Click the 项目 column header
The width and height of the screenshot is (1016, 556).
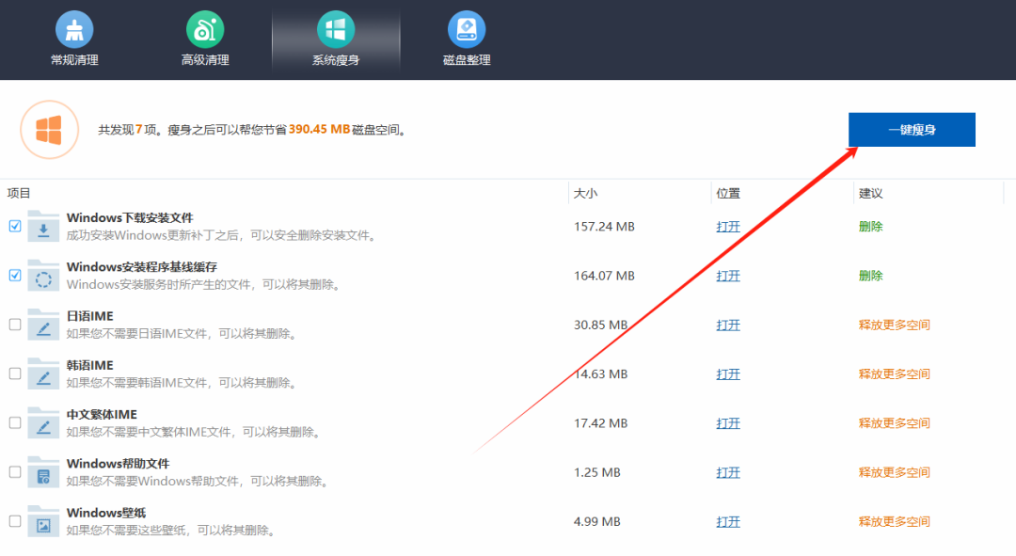click(x=19, y=193)
